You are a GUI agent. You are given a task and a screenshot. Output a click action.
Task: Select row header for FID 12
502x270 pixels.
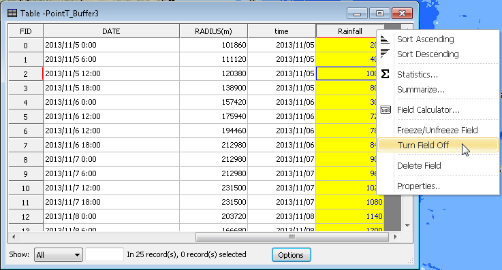coord(26,217)
